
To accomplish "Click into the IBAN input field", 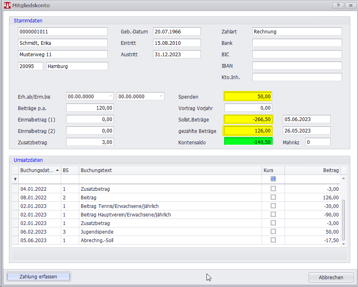I will pos(297,66).
